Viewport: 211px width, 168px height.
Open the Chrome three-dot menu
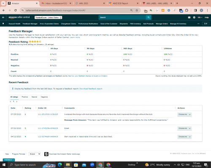coord(207,10)
